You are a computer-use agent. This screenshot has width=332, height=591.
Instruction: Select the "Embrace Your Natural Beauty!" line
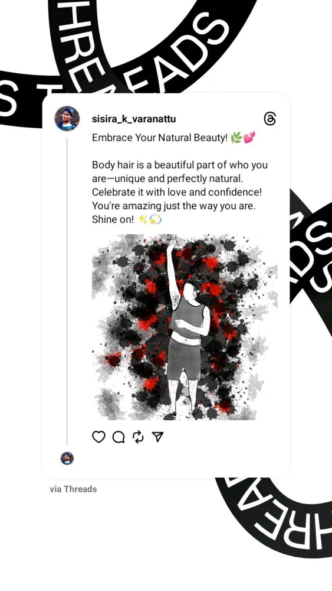click(x=160, y=138)
